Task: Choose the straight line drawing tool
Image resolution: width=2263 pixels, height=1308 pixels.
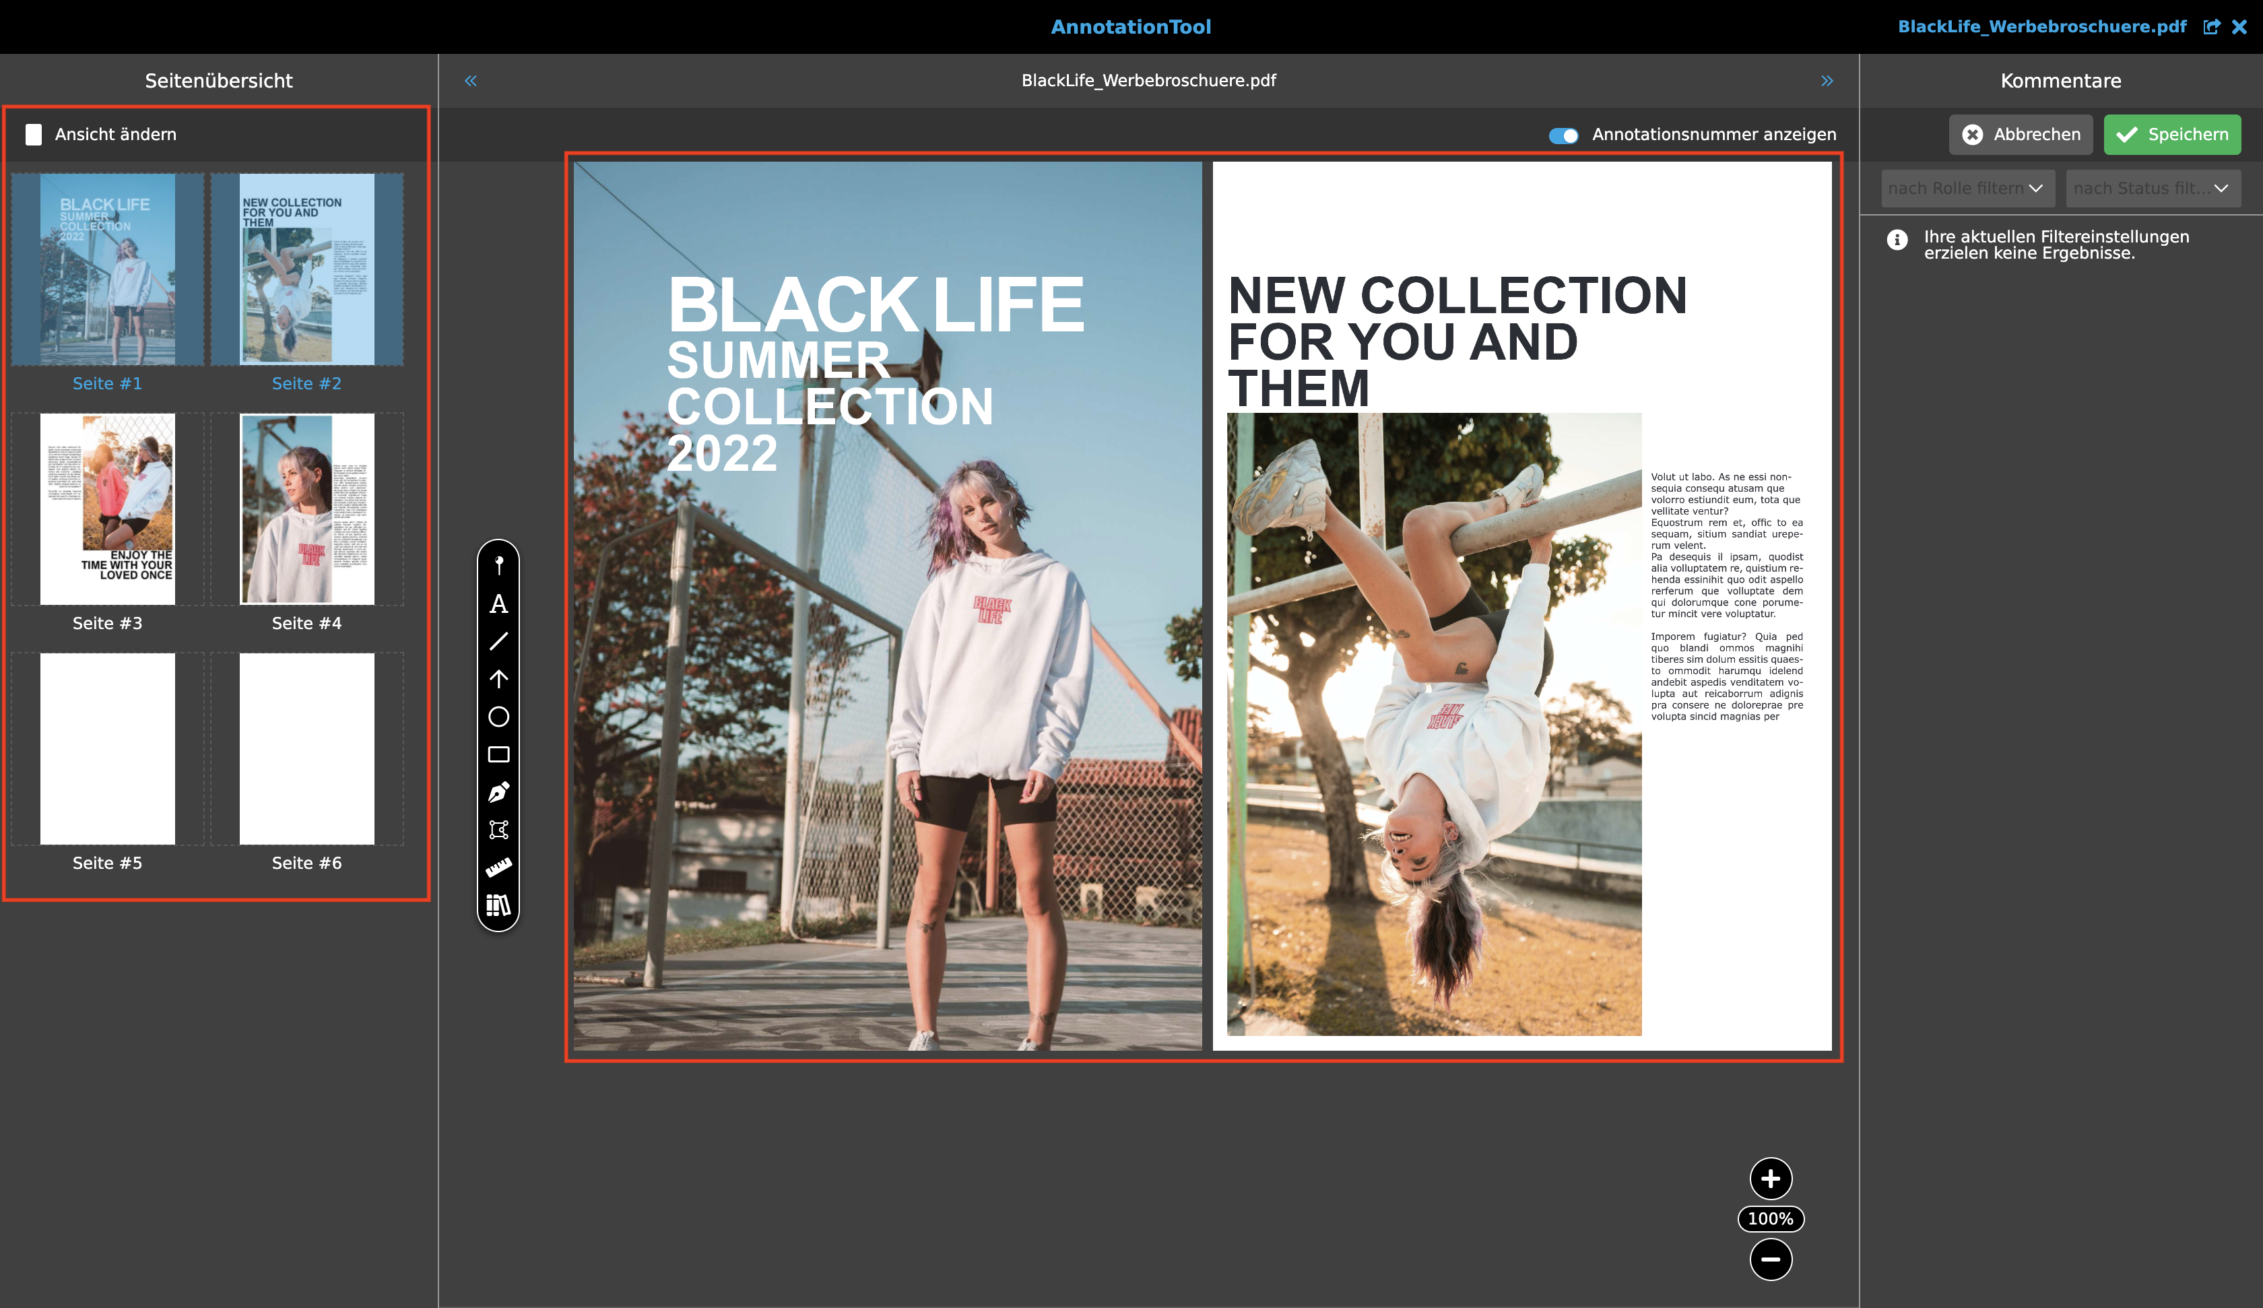Action: (x=498, y=641)
